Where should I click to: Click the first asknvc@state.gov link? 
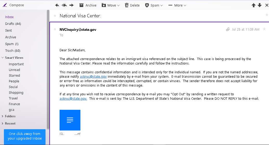(x=93, y=77)
